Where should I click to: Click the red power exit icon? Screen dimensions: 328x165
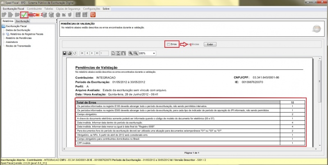click(x=93, y=15)
